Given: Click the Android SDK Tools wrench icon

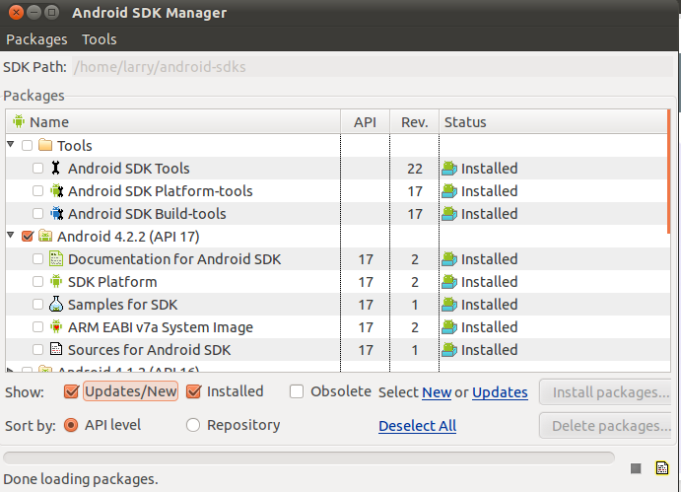Looking at the screenshot, I should [x=55, y=169].
